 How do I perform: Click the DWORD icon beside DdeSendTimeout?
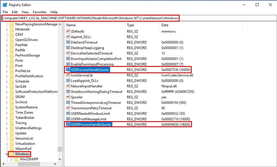(68, 42)
